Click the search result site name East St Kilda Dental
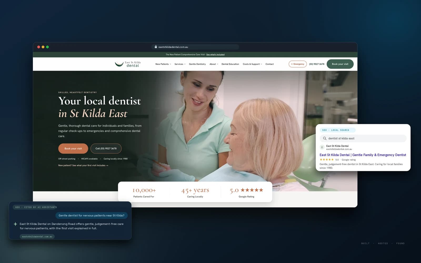The image size is (421, 263). click(337, 146)
